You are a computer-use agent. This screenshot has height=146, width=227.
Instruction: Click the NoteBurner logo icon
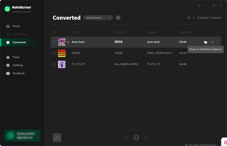tap(7, 9)
